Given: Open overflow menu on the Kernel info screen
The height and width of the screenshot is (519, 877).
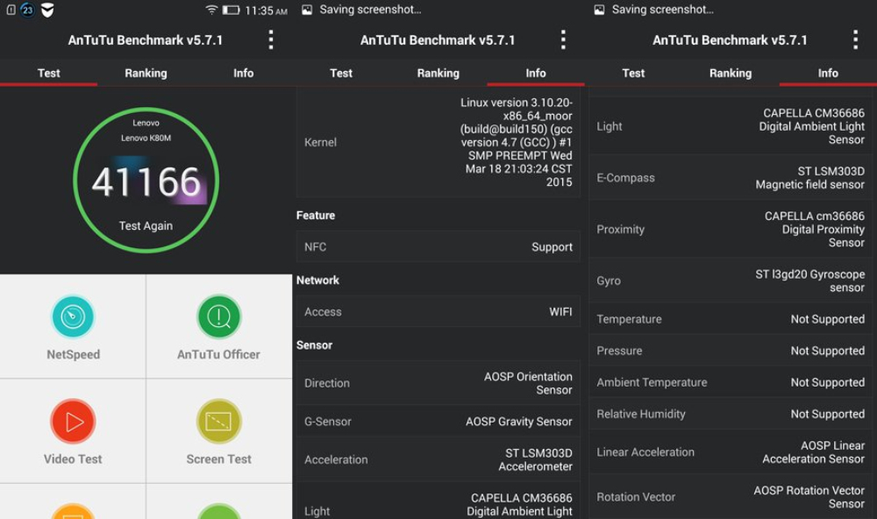Looking at the screenshot, I should [563, 39].
